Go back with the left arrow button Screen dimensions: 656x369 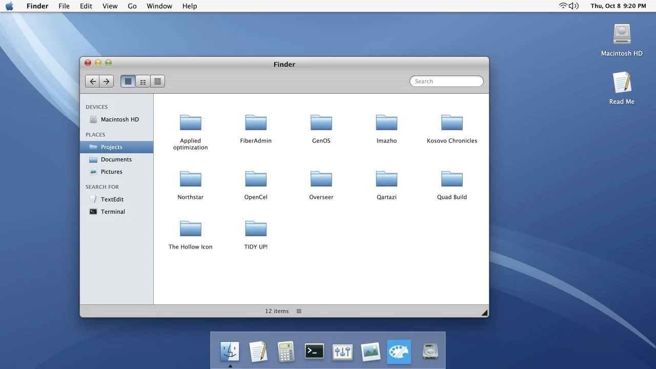(x=92, y=81)
